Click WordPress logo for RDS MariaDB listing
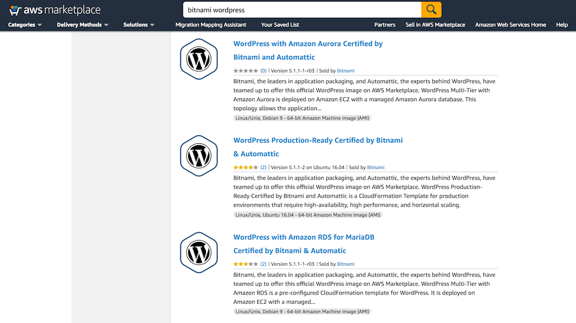The width and height of the screenshot is (576, 323). point(199,253)
